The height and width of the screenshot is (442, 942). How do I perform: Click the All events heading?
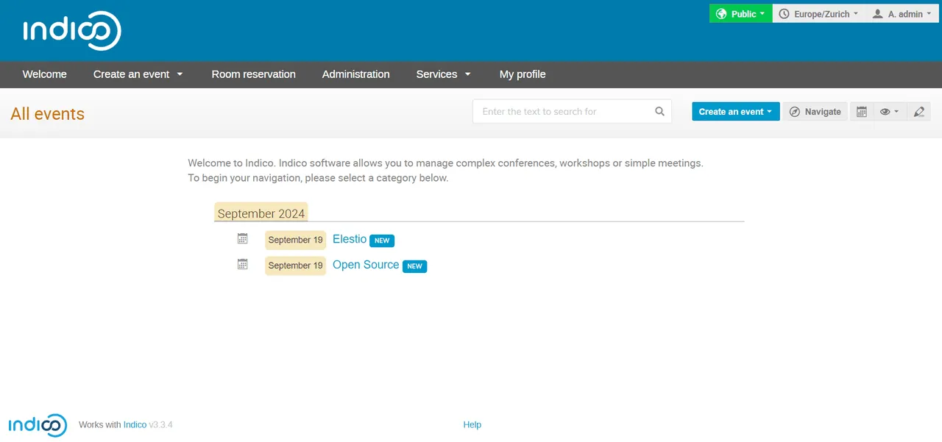48,114
